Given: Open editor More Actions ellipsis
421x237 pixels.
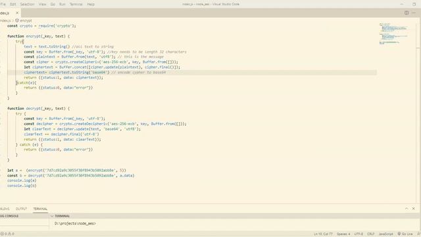Looking at the screenshot, I should 414,13.
